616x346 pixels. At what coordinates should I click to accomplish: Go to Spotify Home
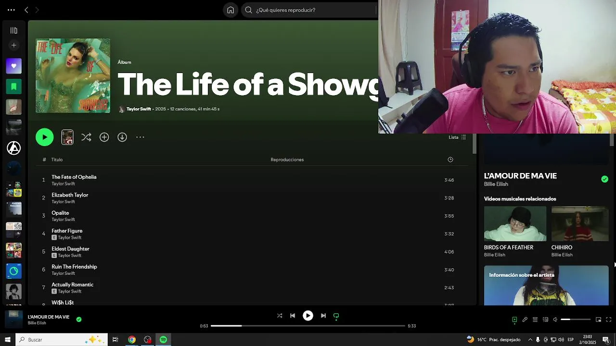(231, 10)
